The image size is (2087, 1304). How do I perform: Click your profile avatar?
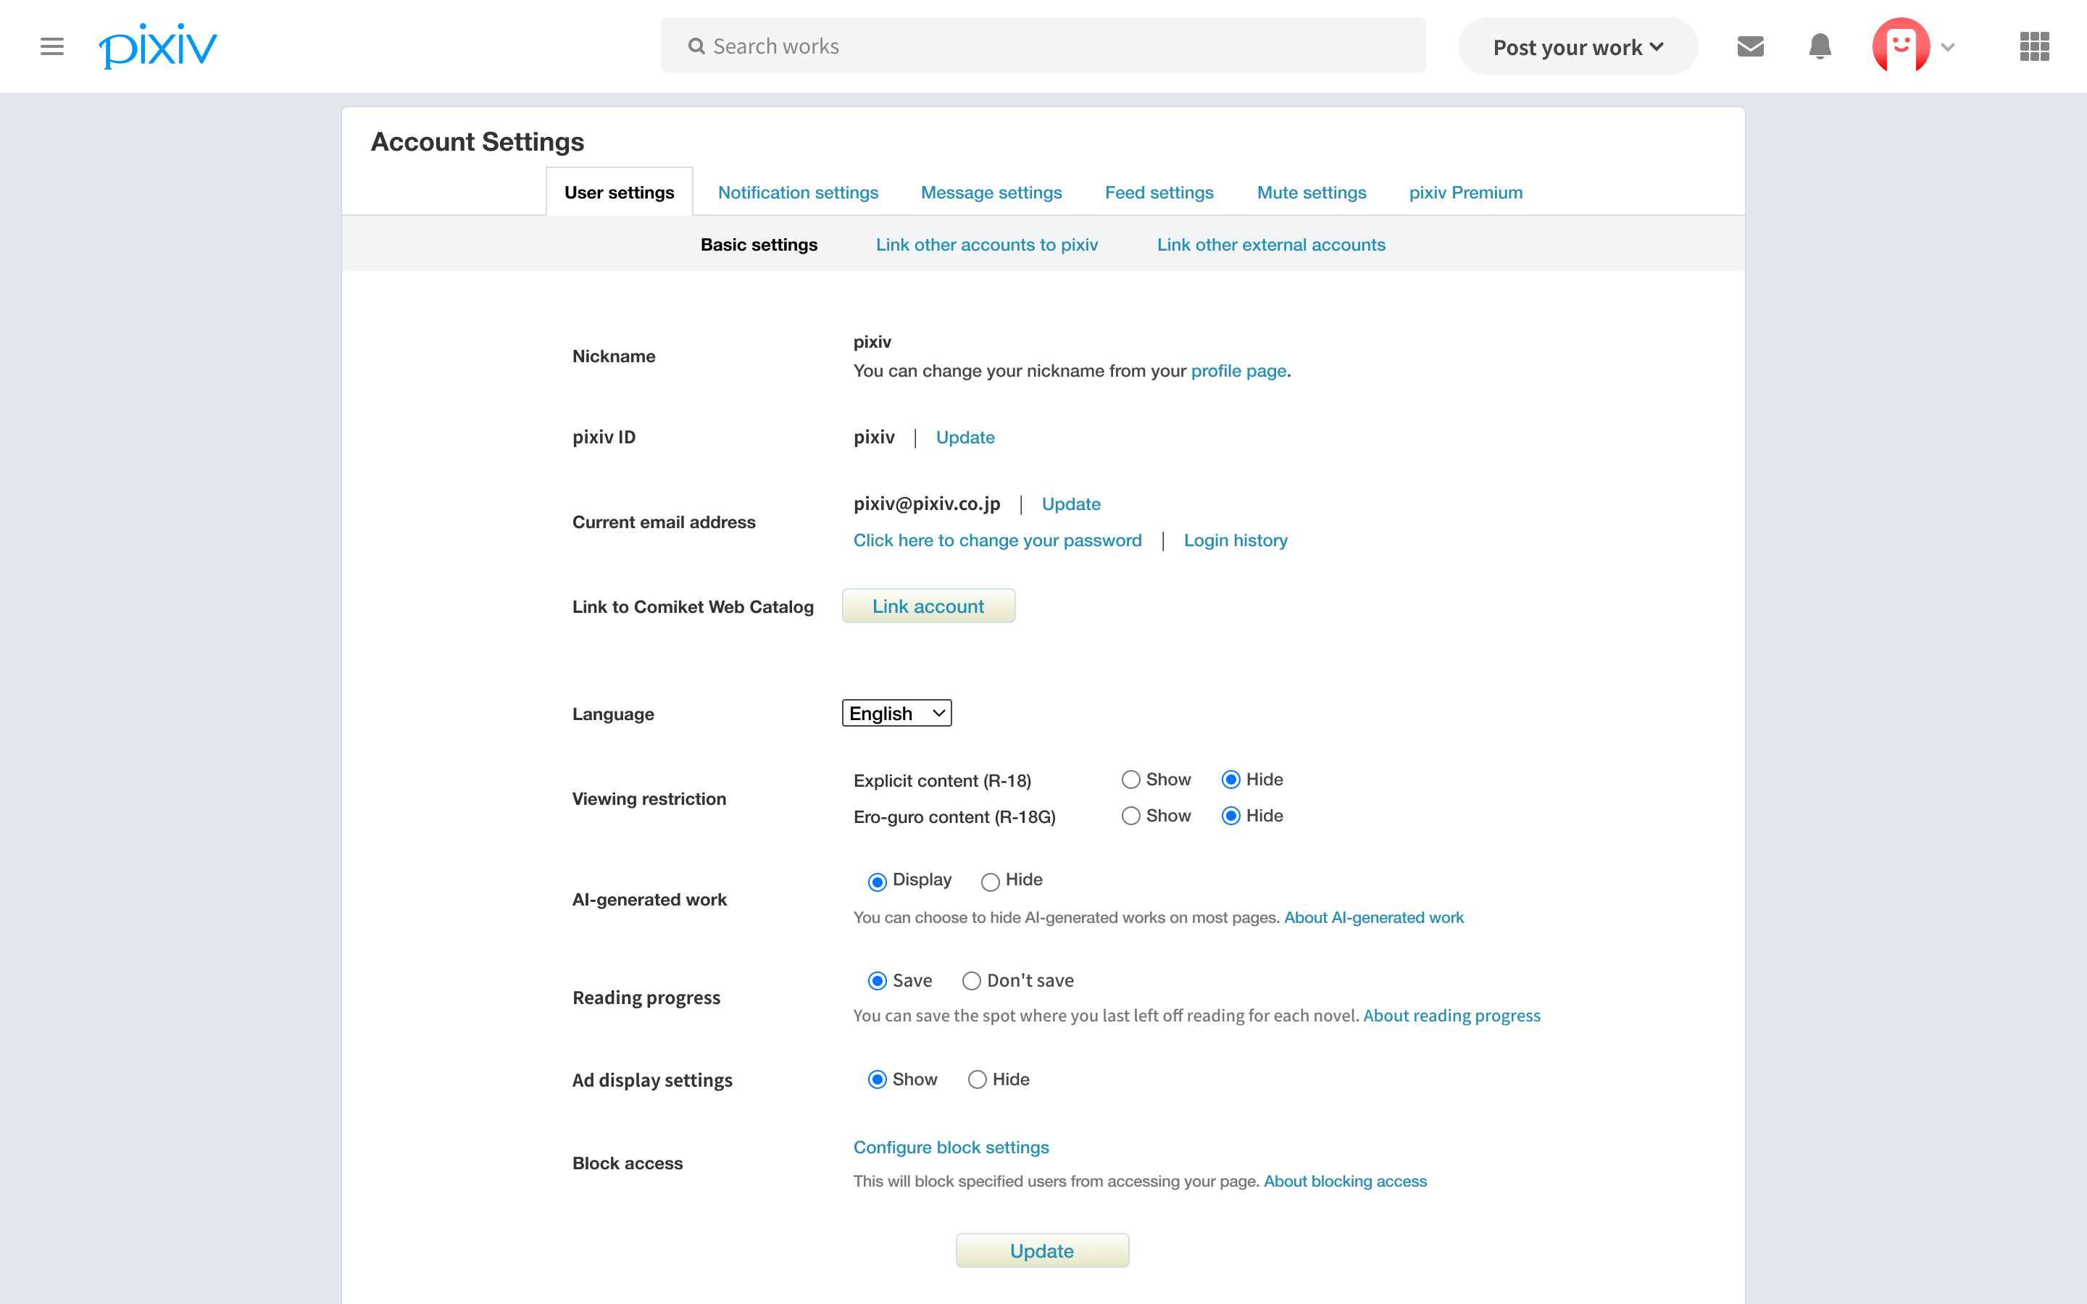click(x=1901, y=46)
